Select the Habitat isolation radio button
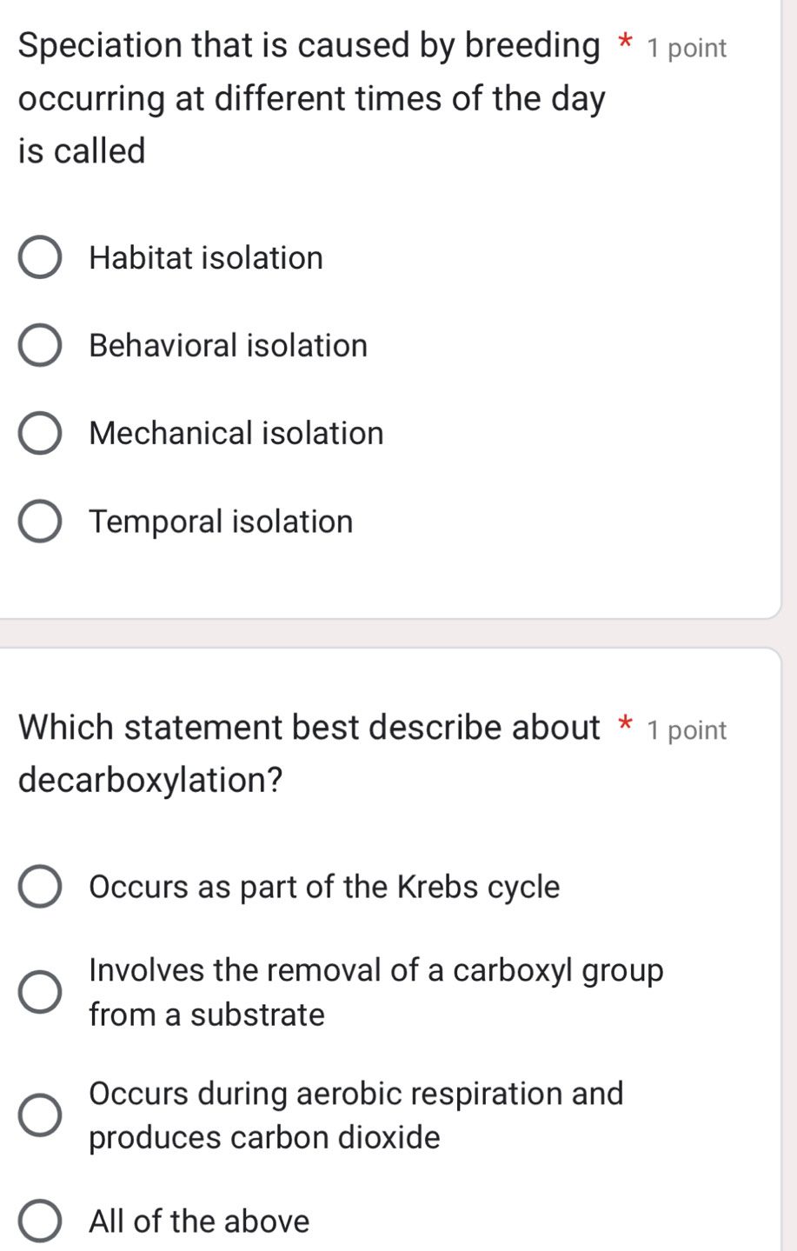 39,258
